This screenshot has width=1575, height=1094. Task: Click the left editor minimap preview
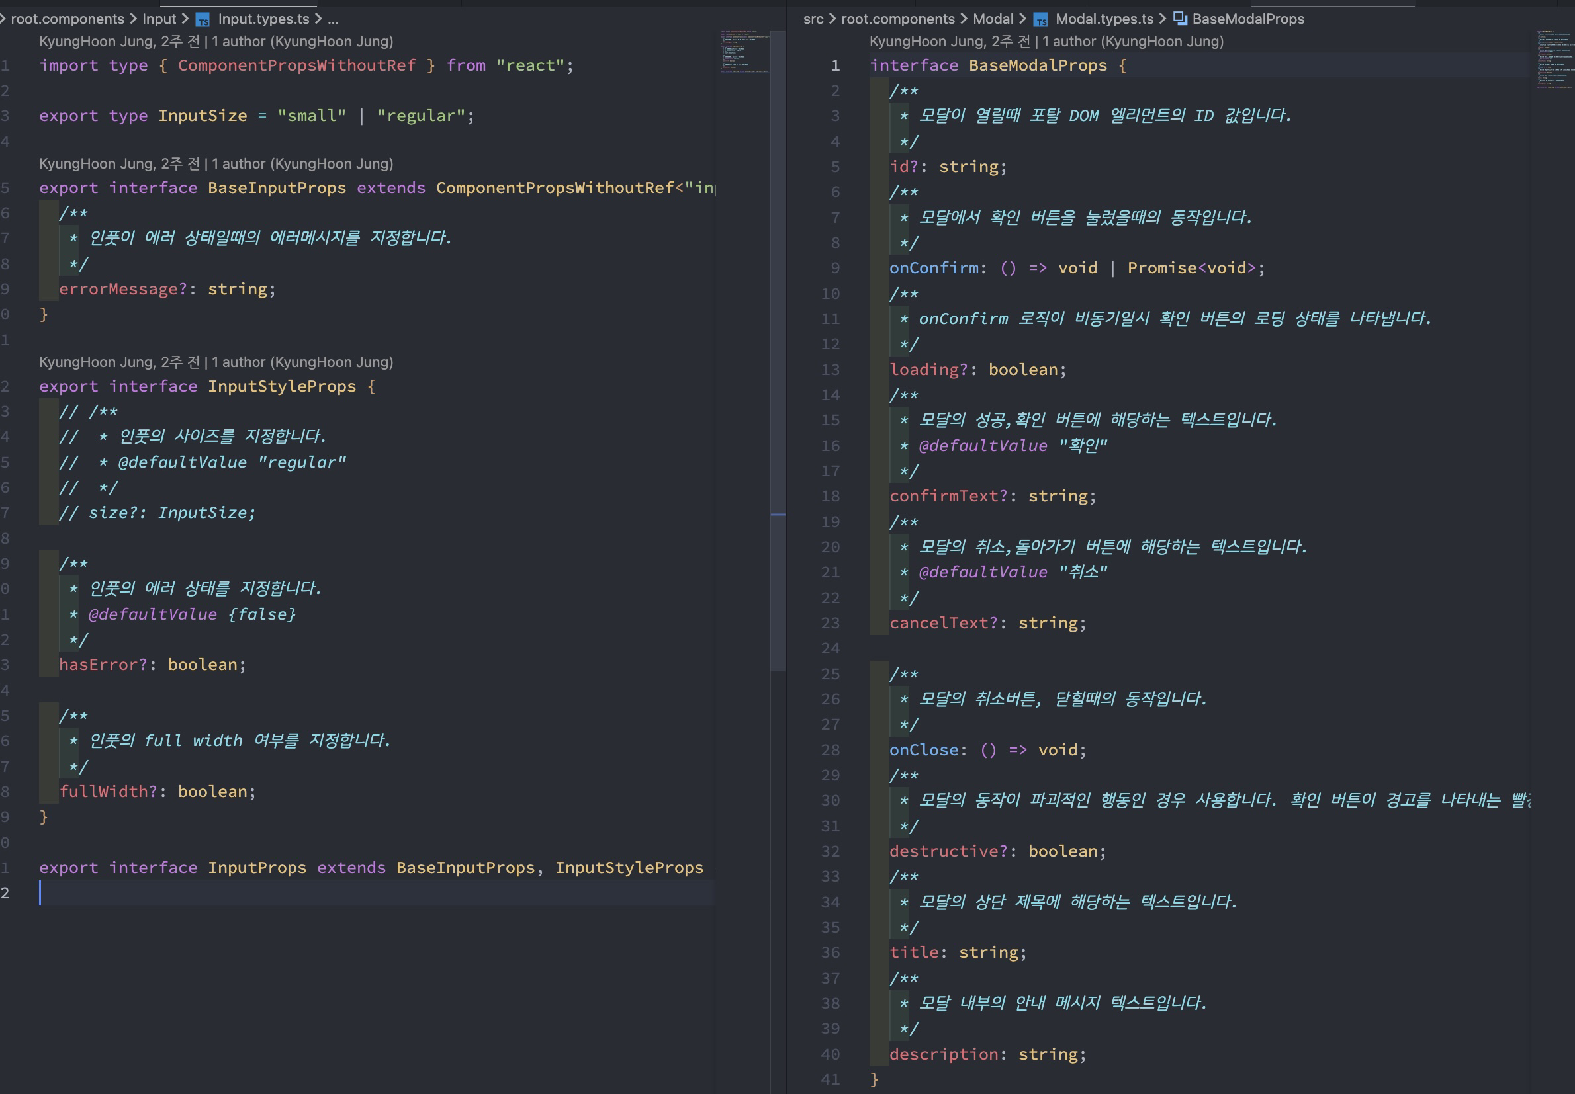(744, 52)
